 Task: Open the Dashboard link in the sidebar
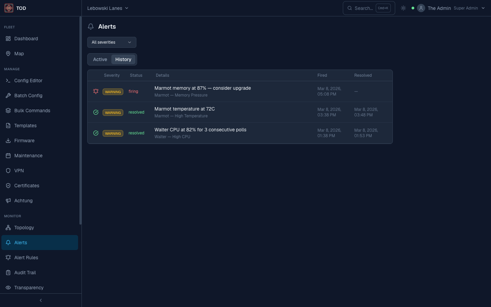click(x=26, y=39)
